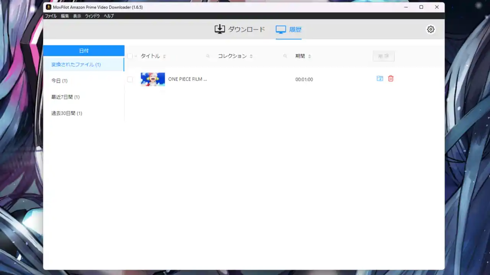Sort by 期間 column arrows
This screenshot has width=490, height=275.
(x=309, y=56)
